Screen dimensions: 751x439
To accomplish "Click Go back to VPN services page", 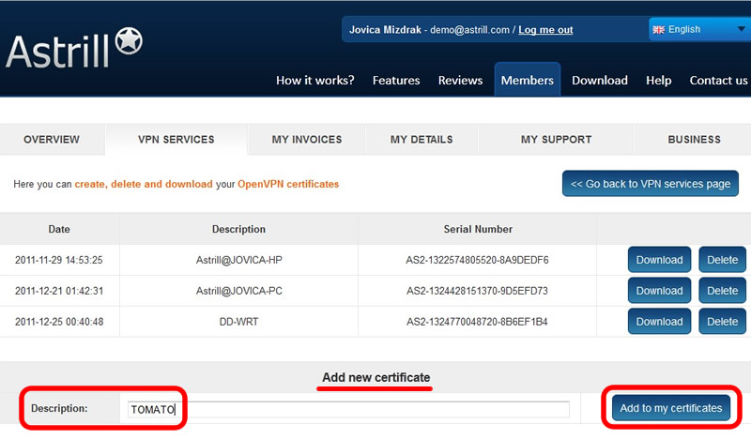I will [651, 183].
